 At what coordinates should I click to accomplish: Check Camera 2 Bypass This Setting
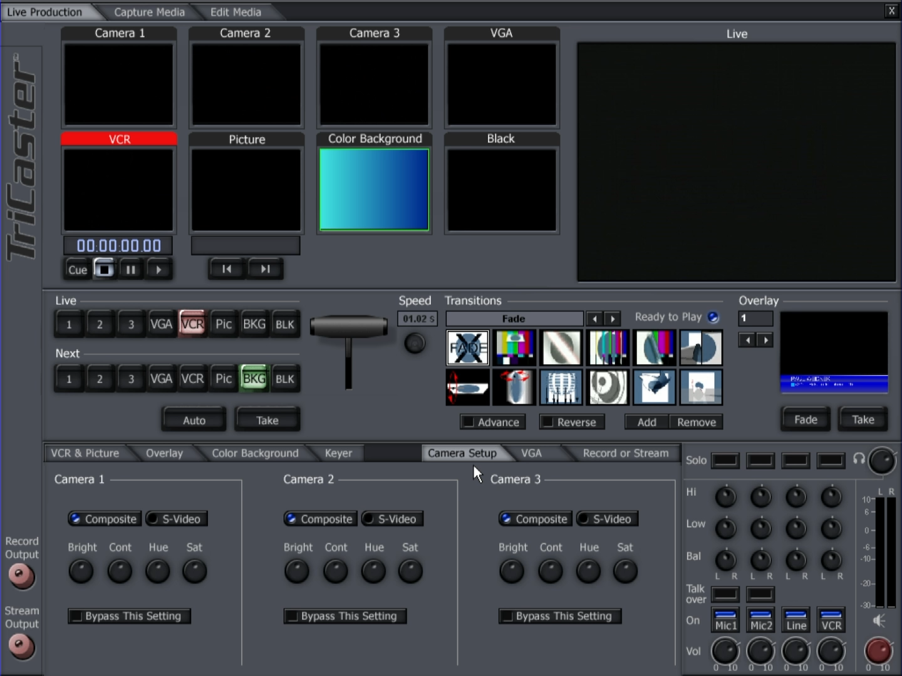pyautogui.click(x=345, y=616)
